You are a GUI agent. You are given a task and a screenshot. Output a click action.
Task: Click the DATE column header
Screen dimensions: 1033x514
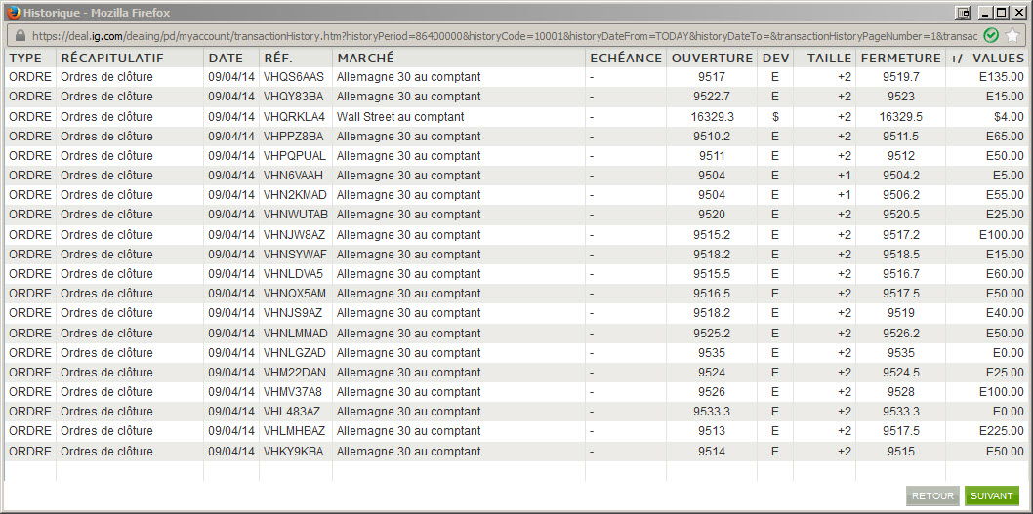point(226,58)
